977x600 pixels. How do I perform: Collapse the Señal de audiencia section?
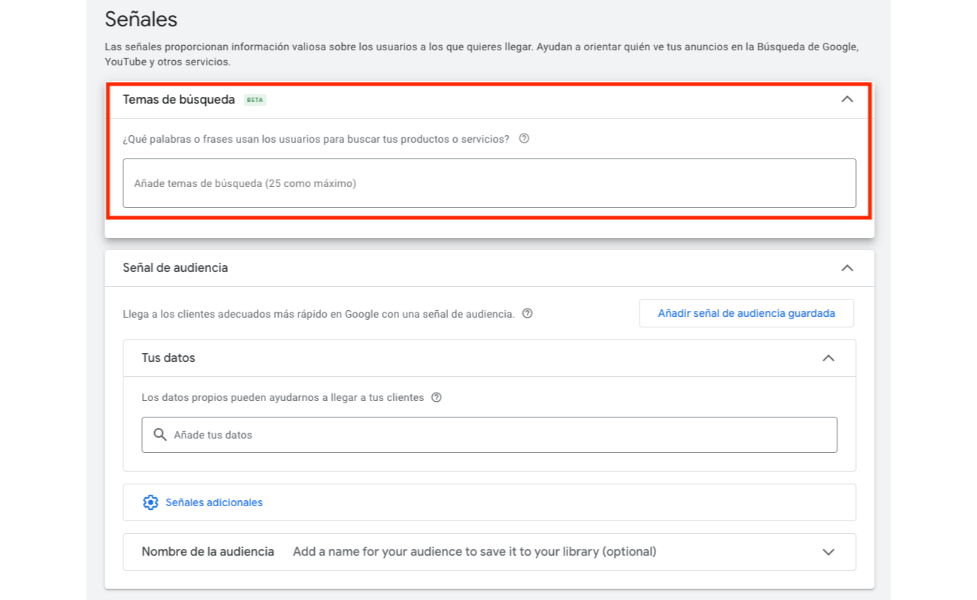coord(847,268)
